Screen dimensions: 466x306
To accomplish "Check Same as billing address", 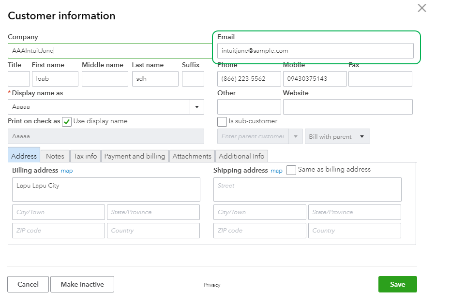I will [x=291, y=170].
